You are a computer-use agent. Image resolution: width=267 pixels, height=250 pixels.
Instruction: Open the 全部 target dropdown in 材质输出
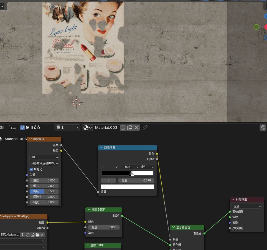[247, 206]
